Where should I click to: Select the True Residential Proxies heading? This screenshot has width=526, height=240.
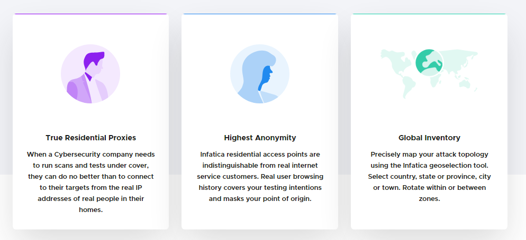[90, 138]
